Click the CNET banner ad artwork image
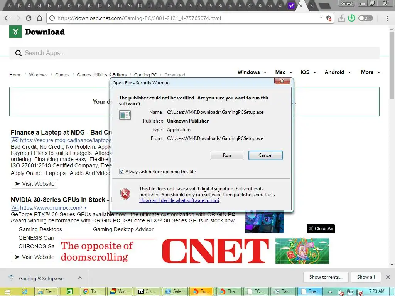 [x=302, y=251]
